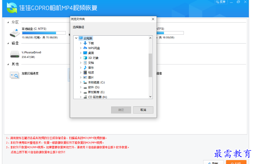Expand the 3D 对象 node
Screen dimensions: 254x164
point(81,58)
